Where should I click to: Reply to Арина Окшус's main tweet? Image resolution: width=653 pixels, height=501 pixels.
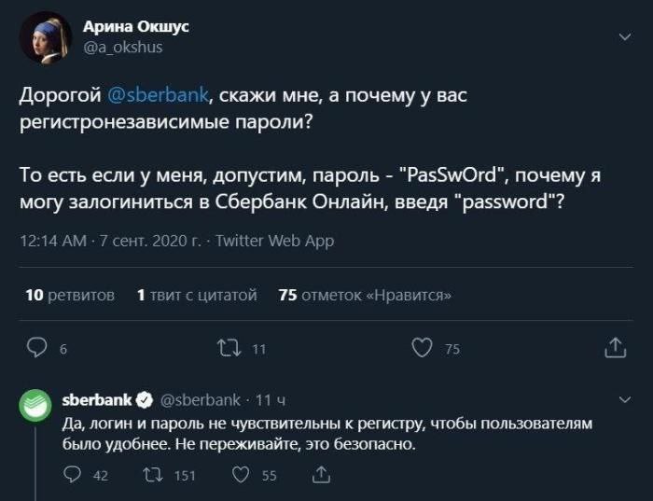click(36, 347)
